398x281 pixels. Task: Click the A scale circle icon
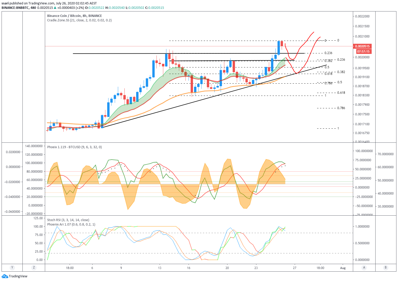click(x=364, y=267)
